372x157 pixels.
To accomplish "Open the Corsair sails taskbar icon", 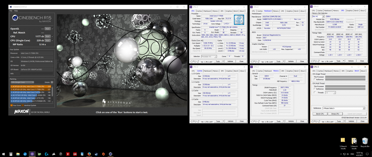I will point(54,154).
